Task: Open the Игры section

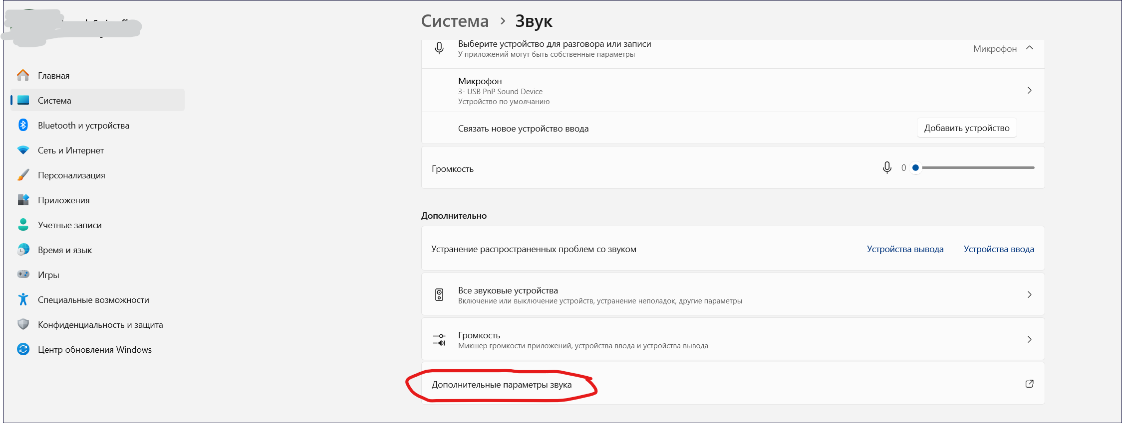Action: [x=98, y=275]
